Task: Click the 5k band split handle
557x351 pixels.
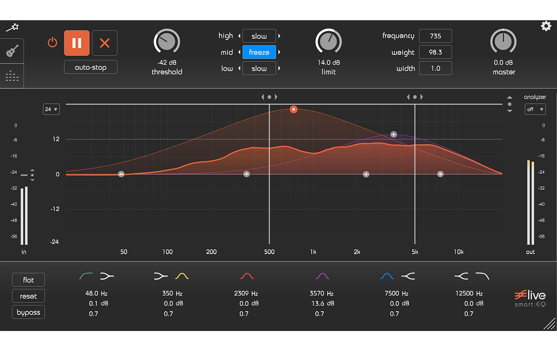Action: (x=415, y=97)
